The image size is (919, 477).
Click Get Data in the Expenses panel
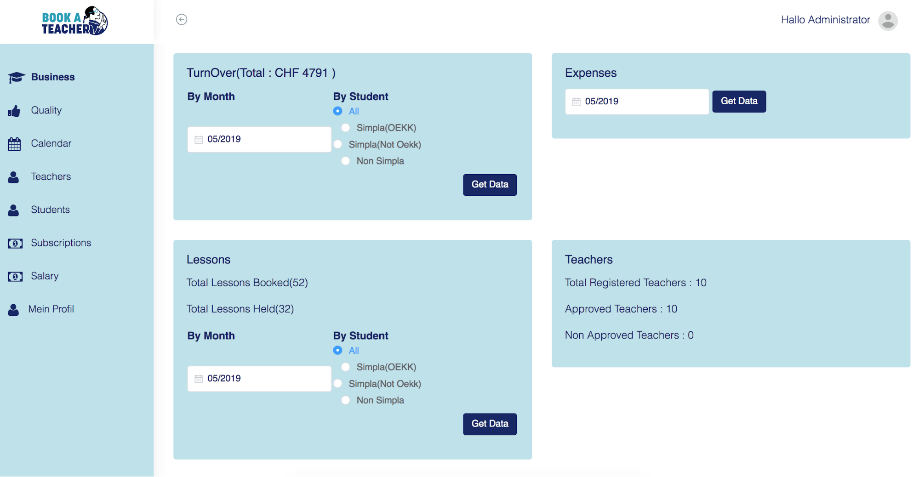738,101
